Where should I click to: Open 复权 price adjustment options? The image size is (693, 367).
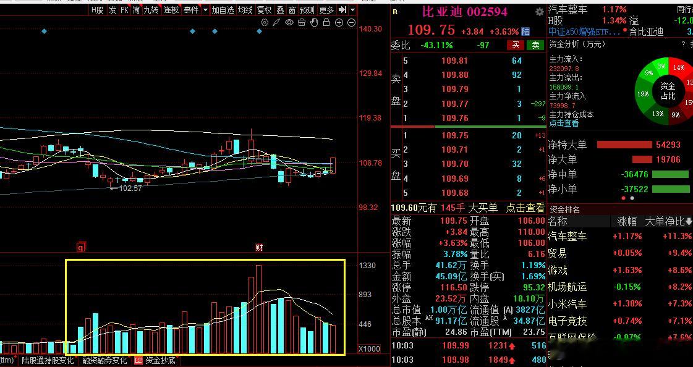(265, 10)
